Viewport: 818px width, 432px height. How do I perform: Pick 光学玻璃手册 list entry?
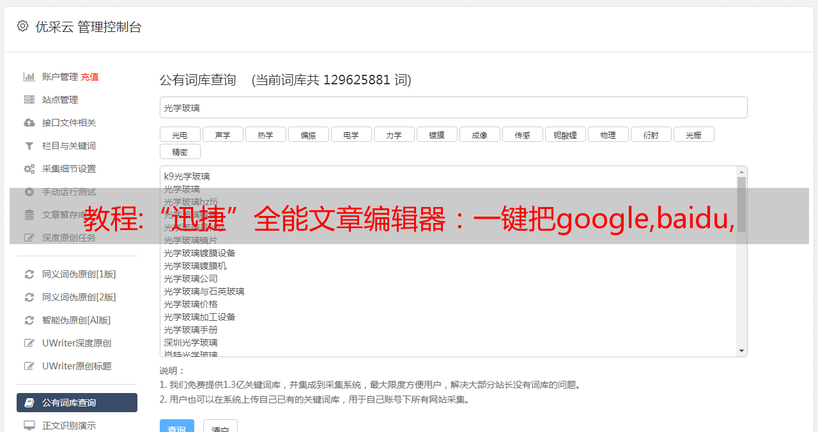coord(190,330)
